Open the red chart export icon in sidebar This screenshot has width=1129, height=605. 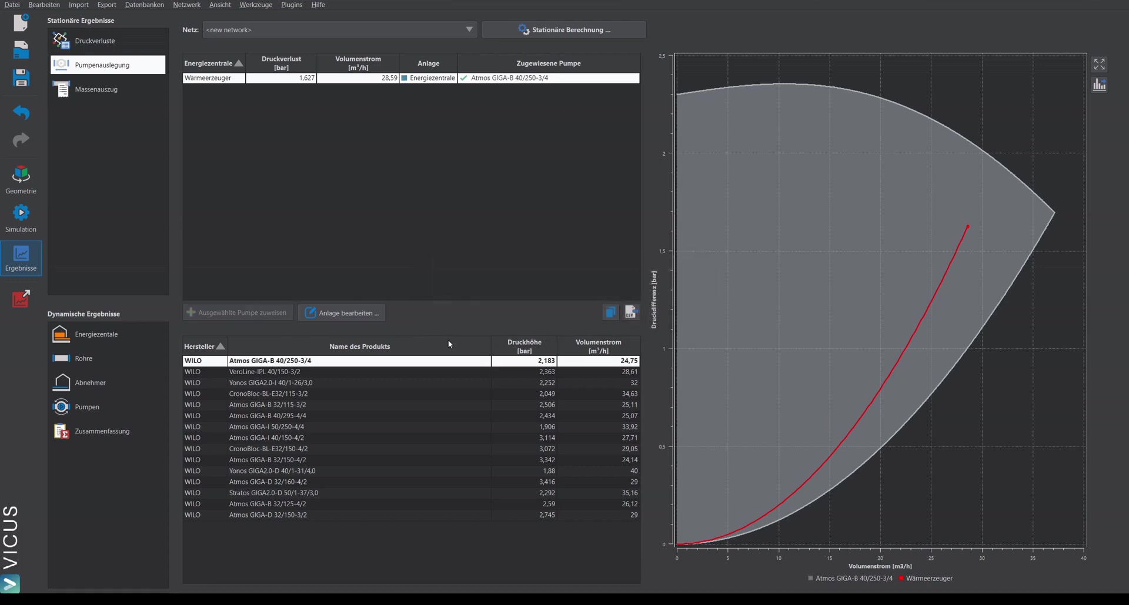(x=21, y=298)
